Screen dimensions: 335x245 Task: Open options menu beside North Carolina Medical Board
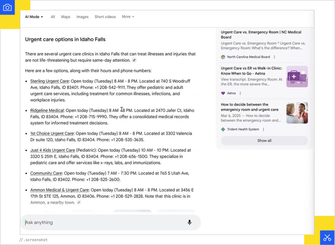[274, 57]
